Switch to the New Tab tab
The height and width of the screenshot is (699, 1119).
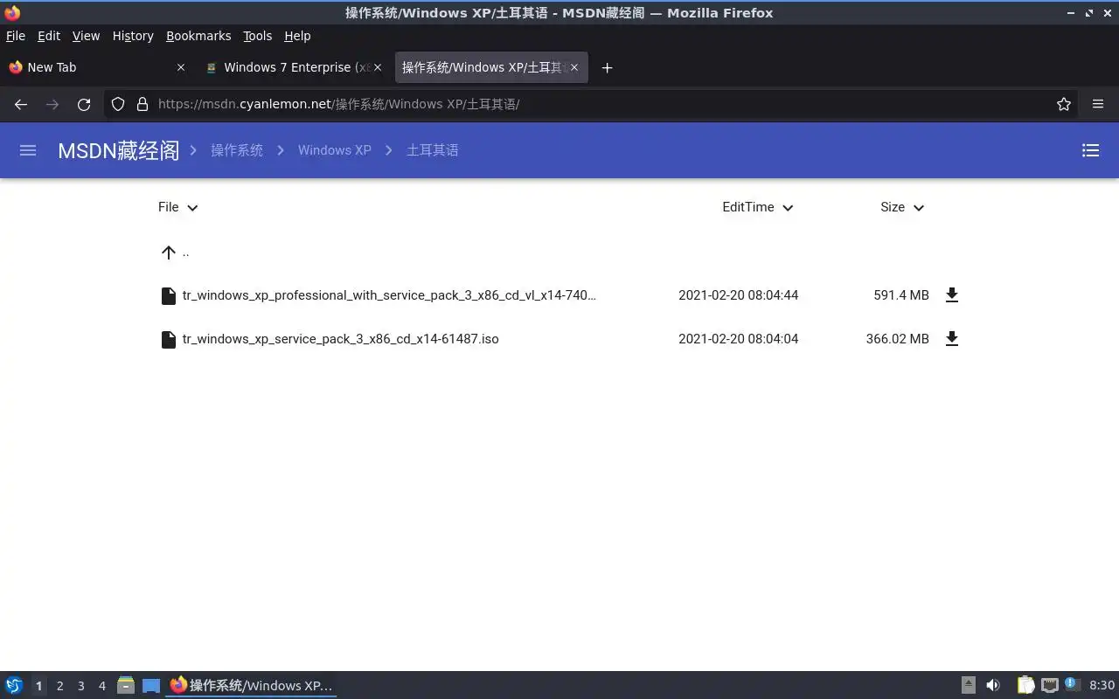click(x=96, y=67)
